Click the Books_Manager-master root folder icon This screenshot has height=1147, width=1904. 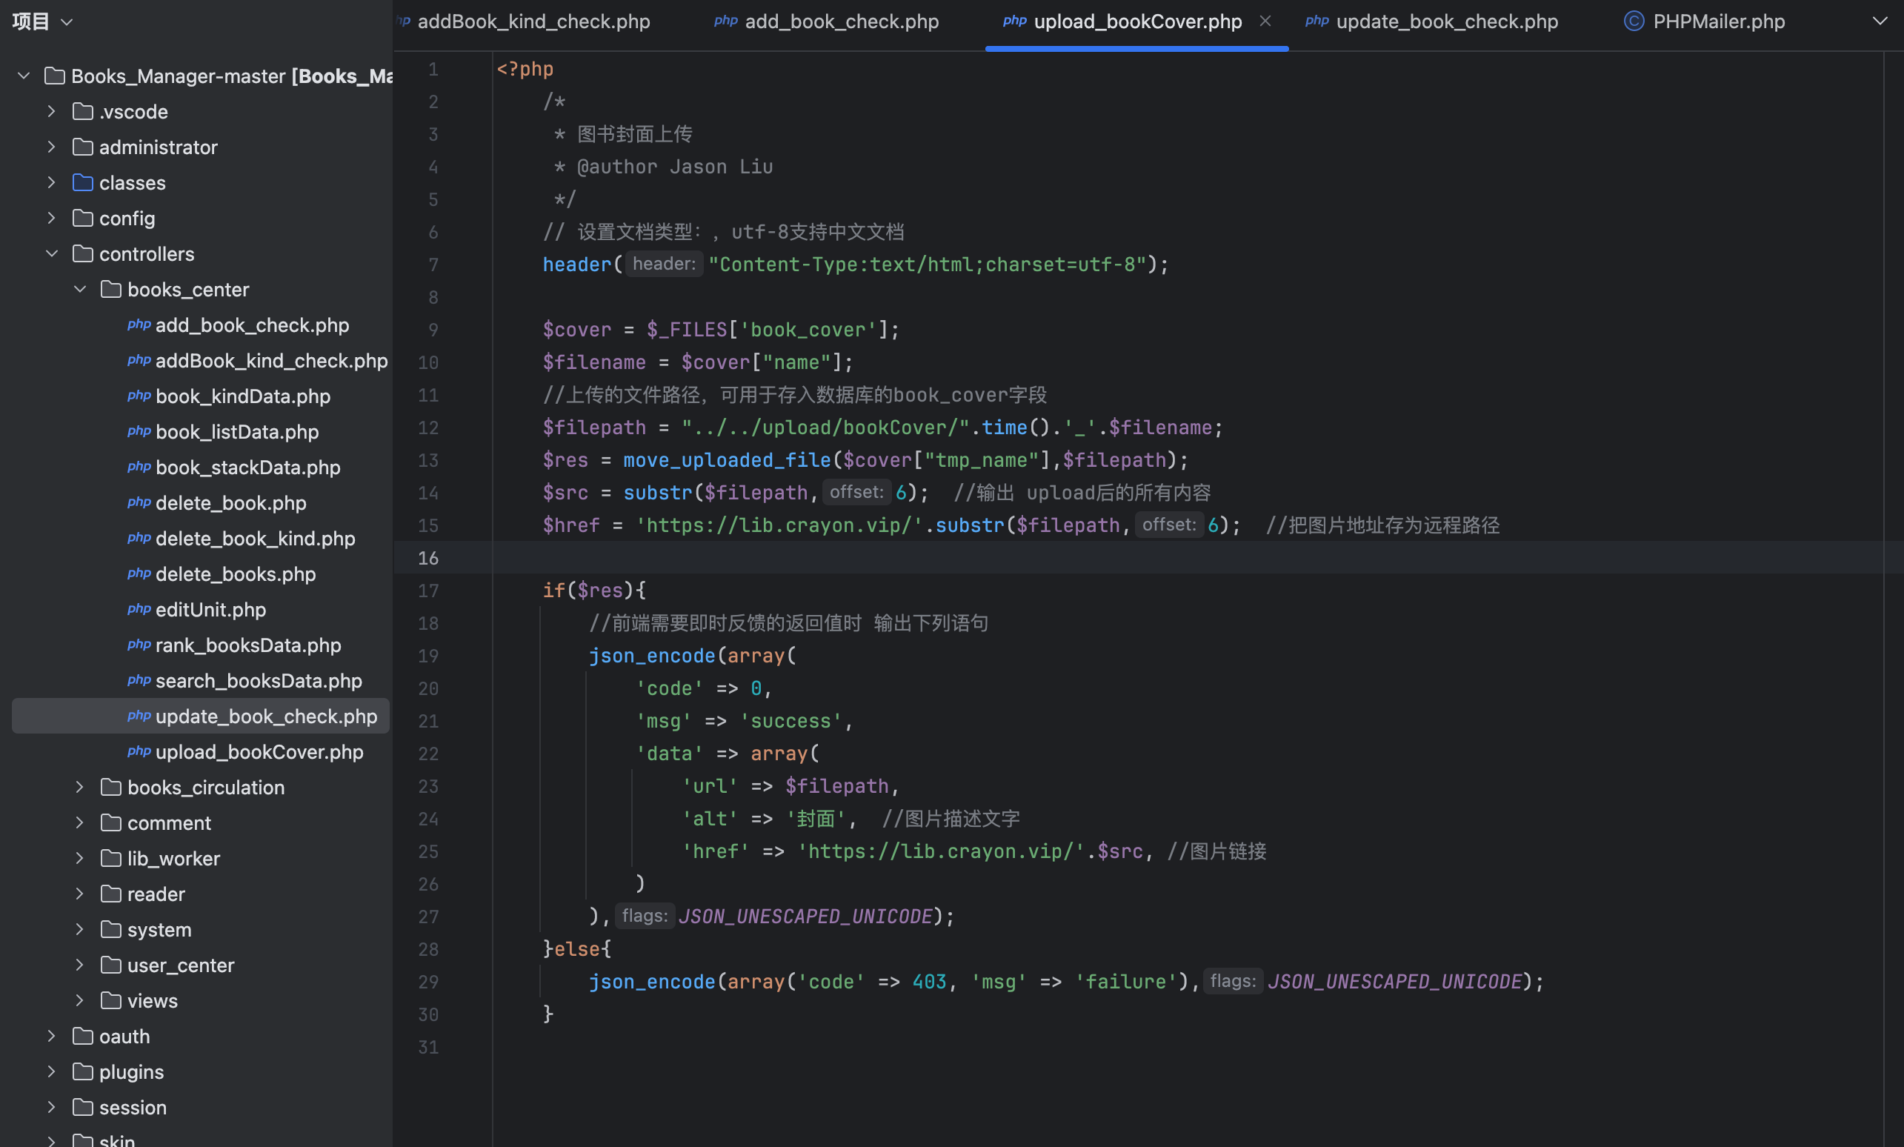(55, 76)
